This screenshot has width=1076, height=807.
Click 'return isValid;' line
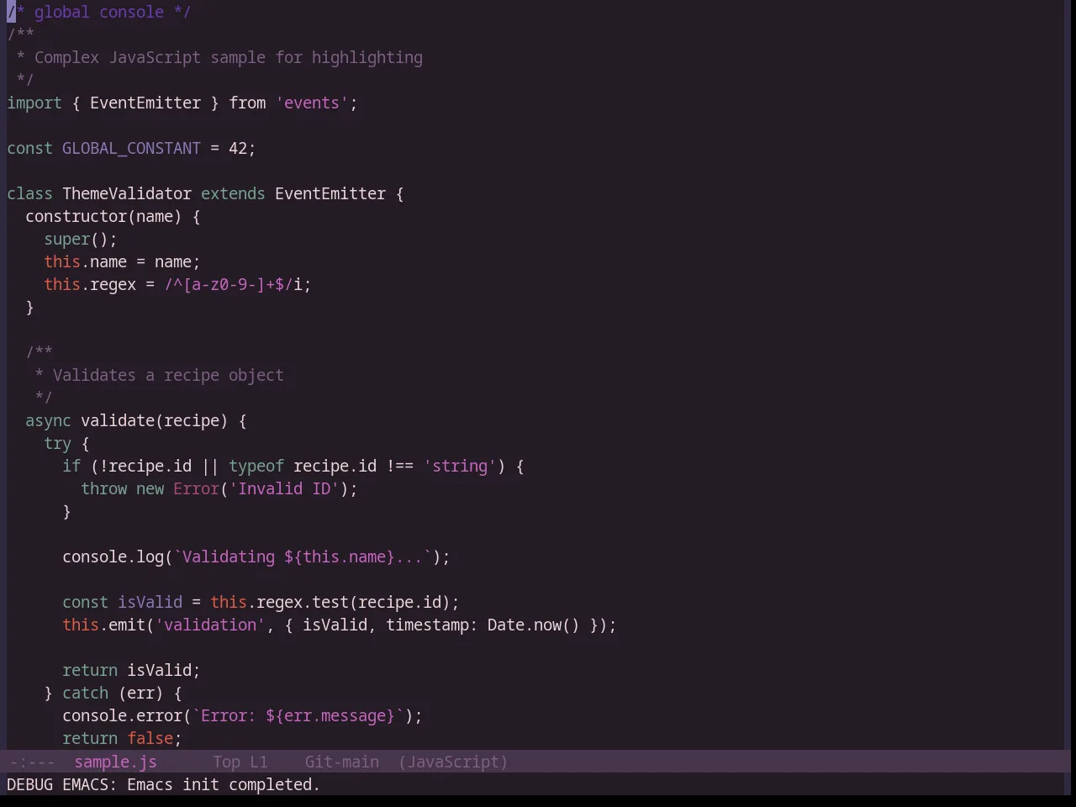point(131,670)
